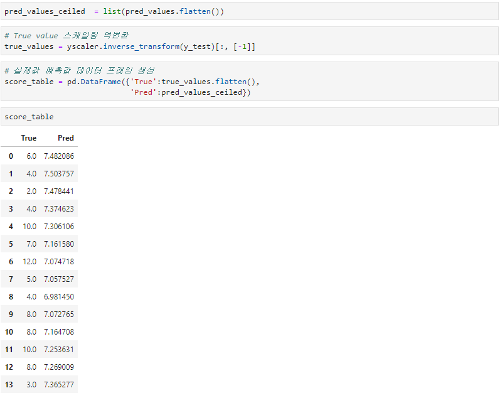
Task: Select the Pred value 6.981450
Action: [x=59, y=296]
